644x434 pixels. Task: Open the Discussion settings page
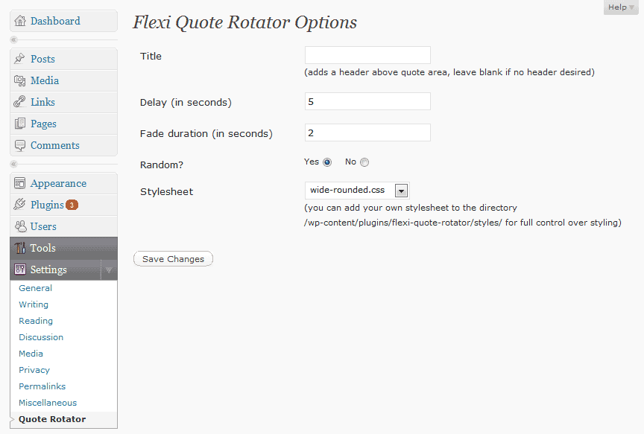(x=41, y=337)
